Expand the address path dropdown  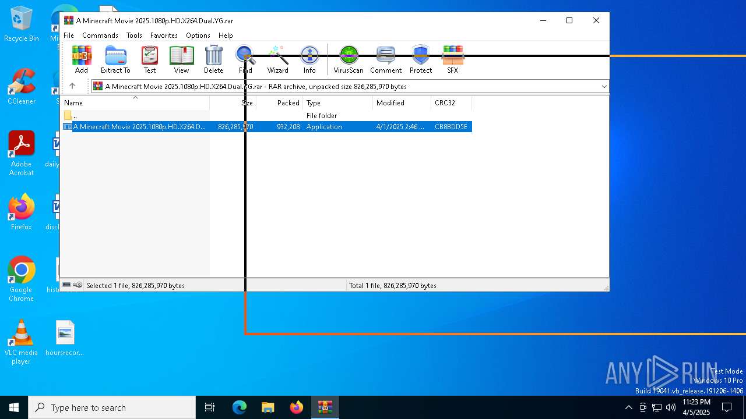(x=604, y=87)
